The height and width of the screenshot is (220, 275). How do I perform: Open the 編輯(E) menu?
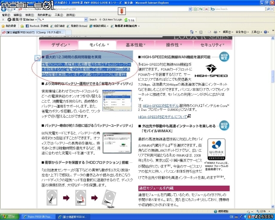pyautogui.click(x=18, y=15)
